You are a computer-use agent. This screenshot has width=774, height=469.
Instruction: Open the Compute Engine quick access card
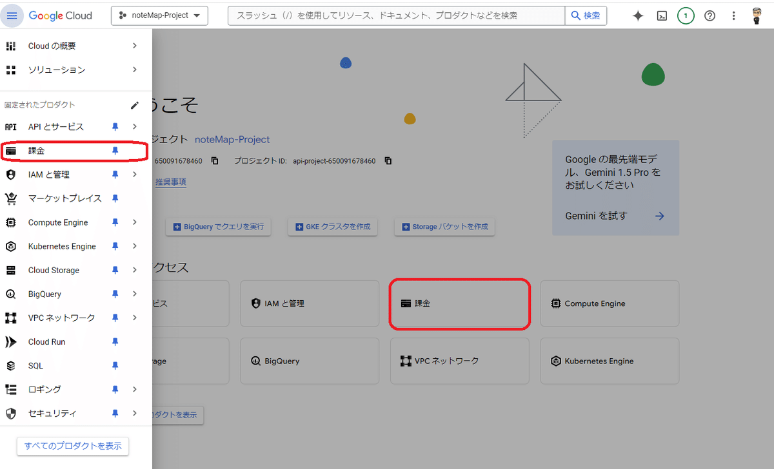tap(610, 303)
